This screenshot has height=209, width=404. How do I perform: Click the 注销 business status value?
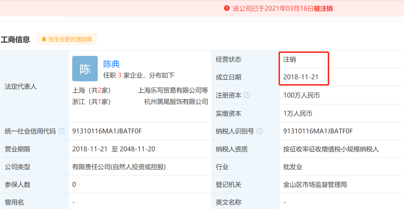tap(289, 59)
